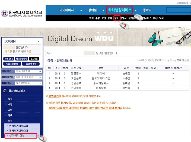Open 마이페이지 from the top navigation
The image size is (191, 142).
[x=66, y=10]
